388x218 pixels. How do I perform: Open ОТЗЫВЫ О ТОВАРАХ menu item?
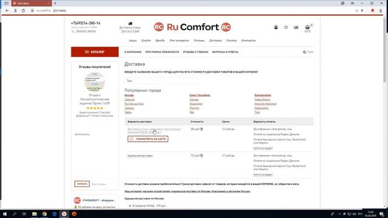pos(195,52)
